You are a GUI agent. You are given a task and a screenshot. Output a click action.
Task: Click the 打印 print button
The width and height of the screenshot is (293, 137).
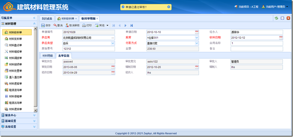[x=87, y=26]
